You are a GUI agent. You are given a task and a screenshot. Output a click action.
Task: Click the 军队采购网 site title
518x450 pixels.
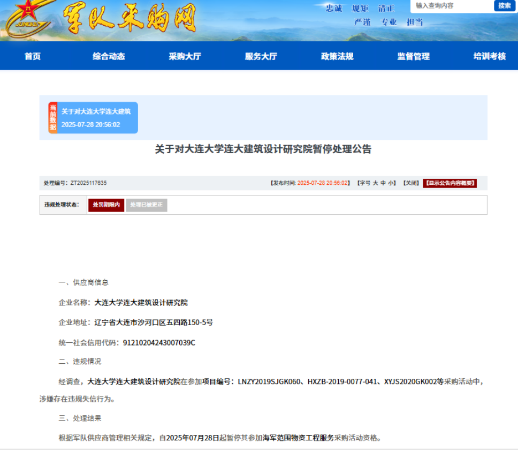129,18
